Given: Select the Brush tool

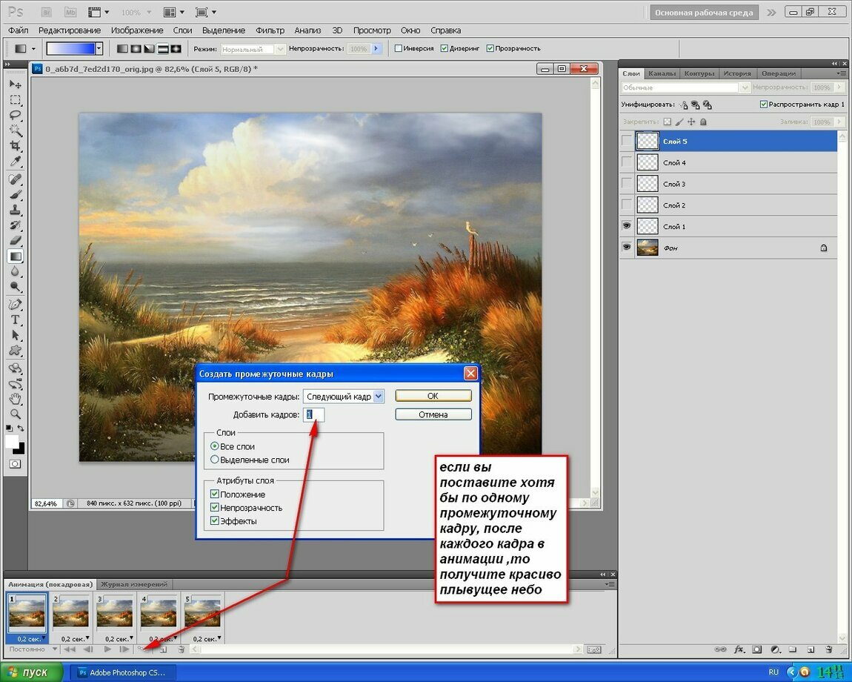Looking at the screenshot, I should pyautogui.click(x=16, y=194).
